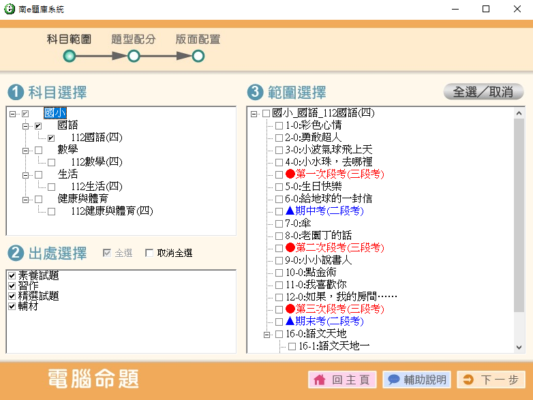
Task: Collapse the 國語 tree node
Action: tap(25, 126)
